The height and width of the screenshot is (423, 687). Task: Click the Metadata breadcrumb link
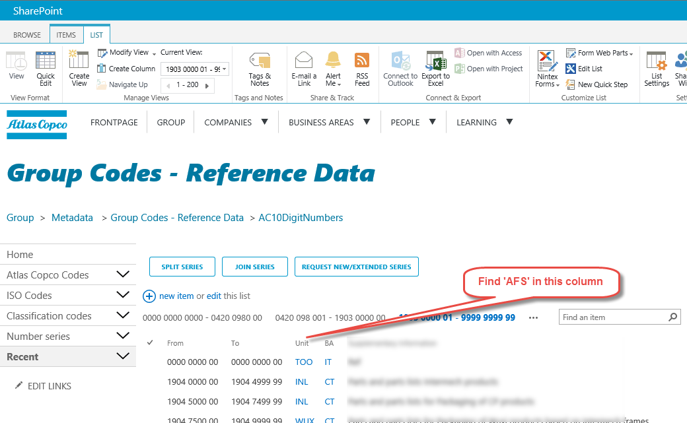tap(72, 218)
